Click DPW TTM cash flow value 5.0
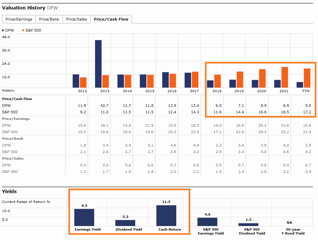The height and width of the screenshot is (240, 318). click(308, 106)
